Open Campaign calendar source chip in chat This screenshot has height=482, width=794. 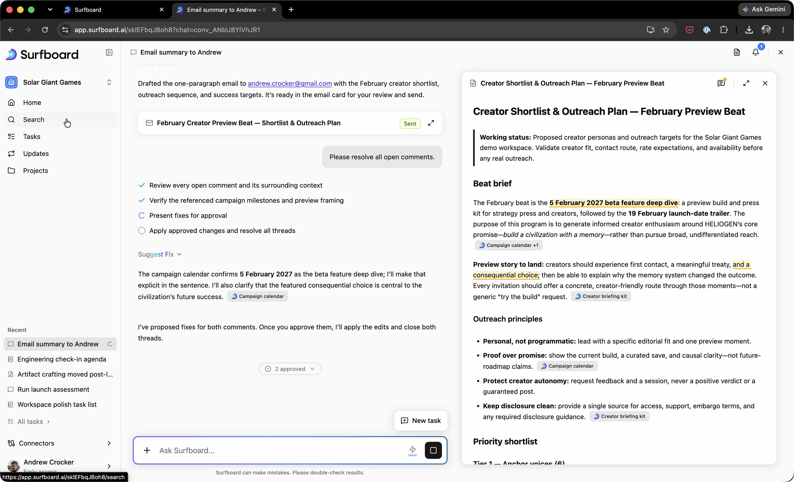pos(258,296)
